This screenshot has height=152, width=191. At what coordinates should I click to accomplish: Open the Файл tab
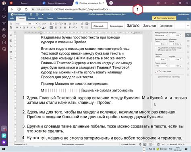tap(12, 18)
